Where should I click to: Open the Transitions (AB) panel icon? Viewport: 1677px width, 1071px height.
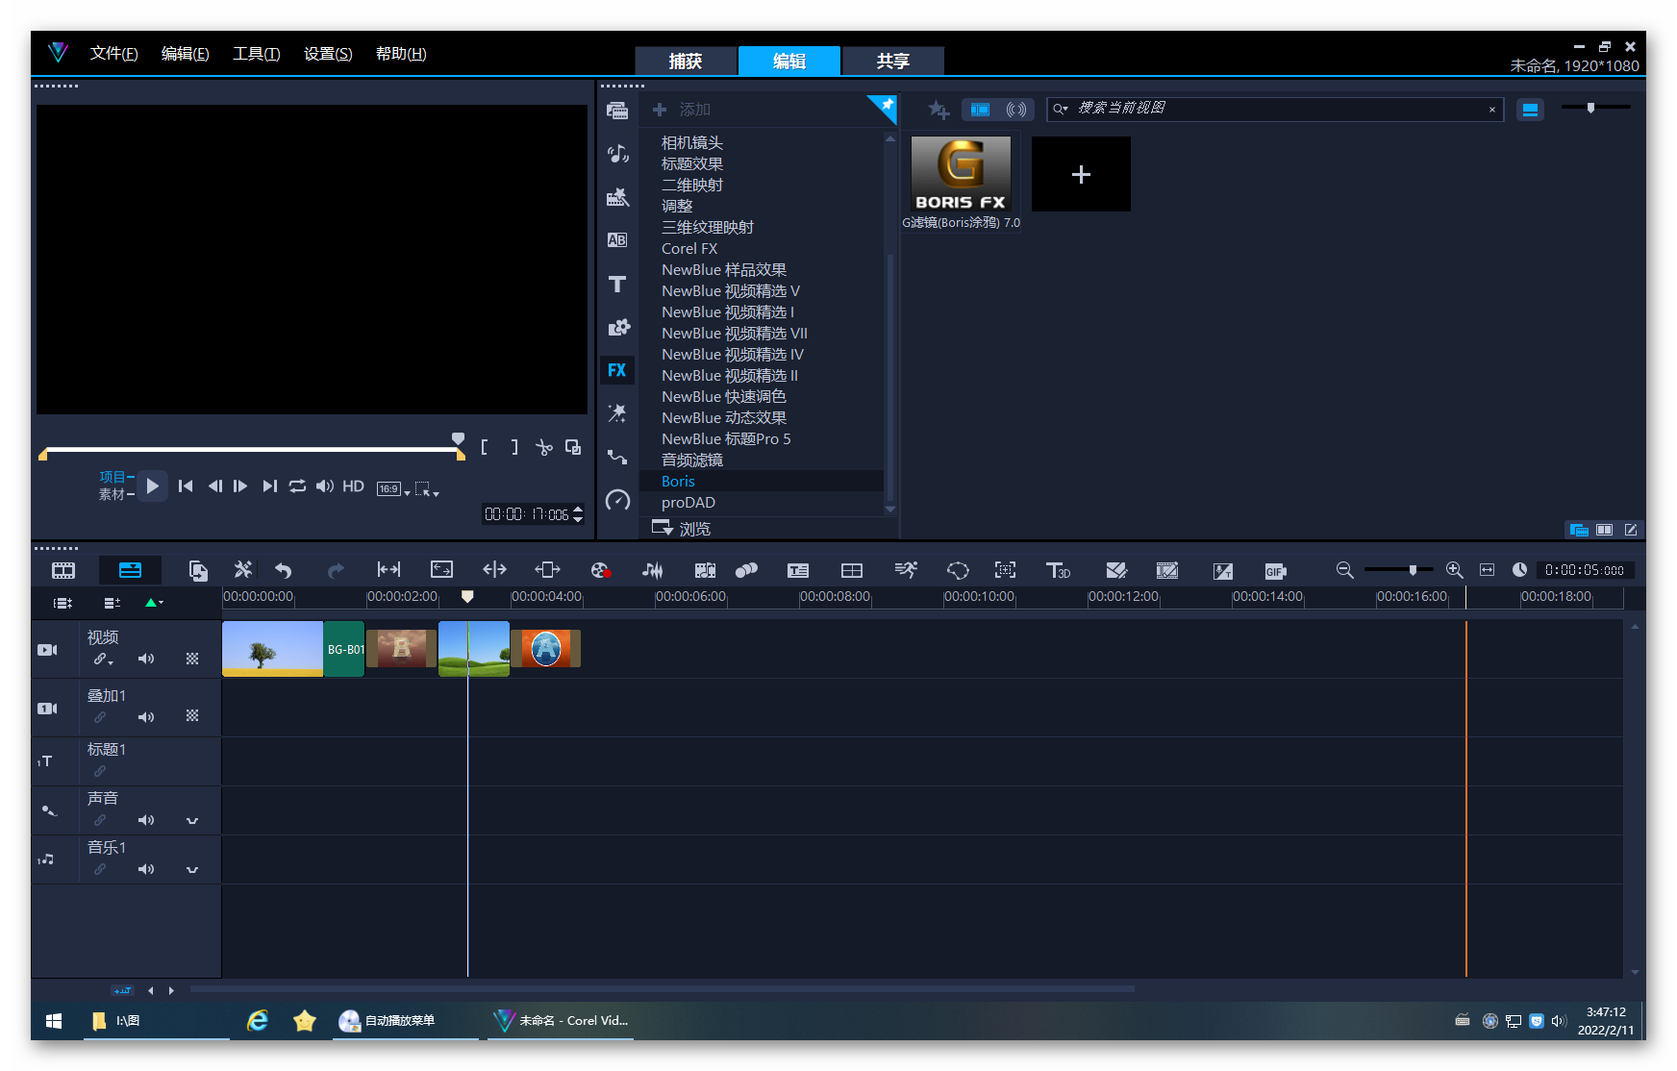617,240
